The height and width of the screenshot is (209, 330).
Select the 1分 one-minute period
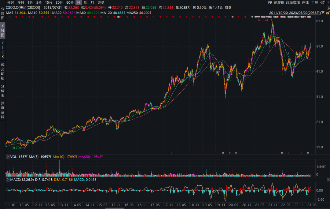point(30,2)
